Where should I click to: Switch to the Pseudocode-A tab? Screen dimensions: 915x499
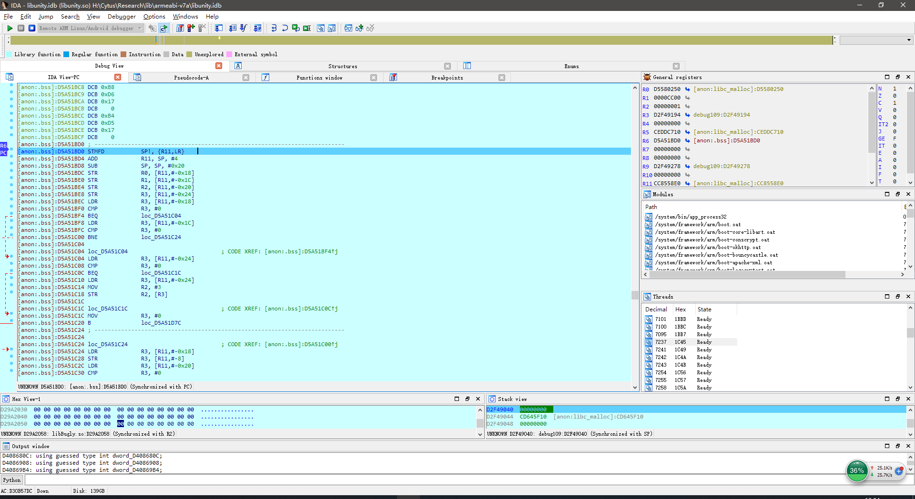point(191,78)
